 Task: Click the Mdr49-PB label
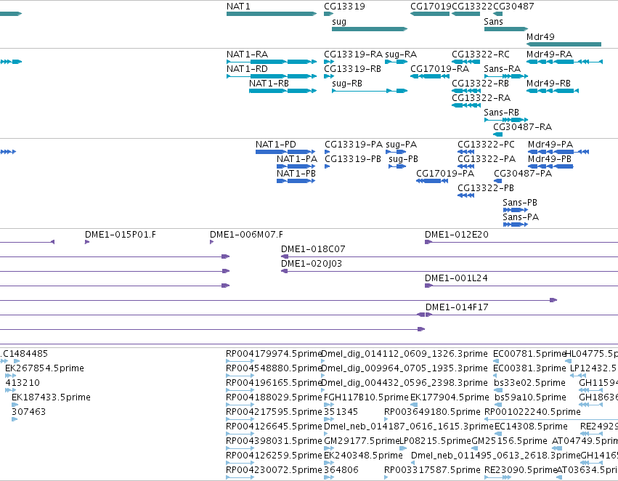click(550, 159)
